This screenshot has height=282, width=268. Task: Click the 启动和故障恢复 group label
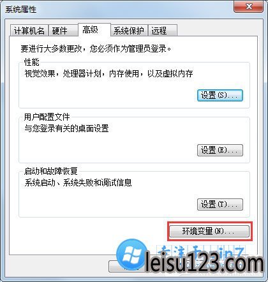[x=51, y=171]
